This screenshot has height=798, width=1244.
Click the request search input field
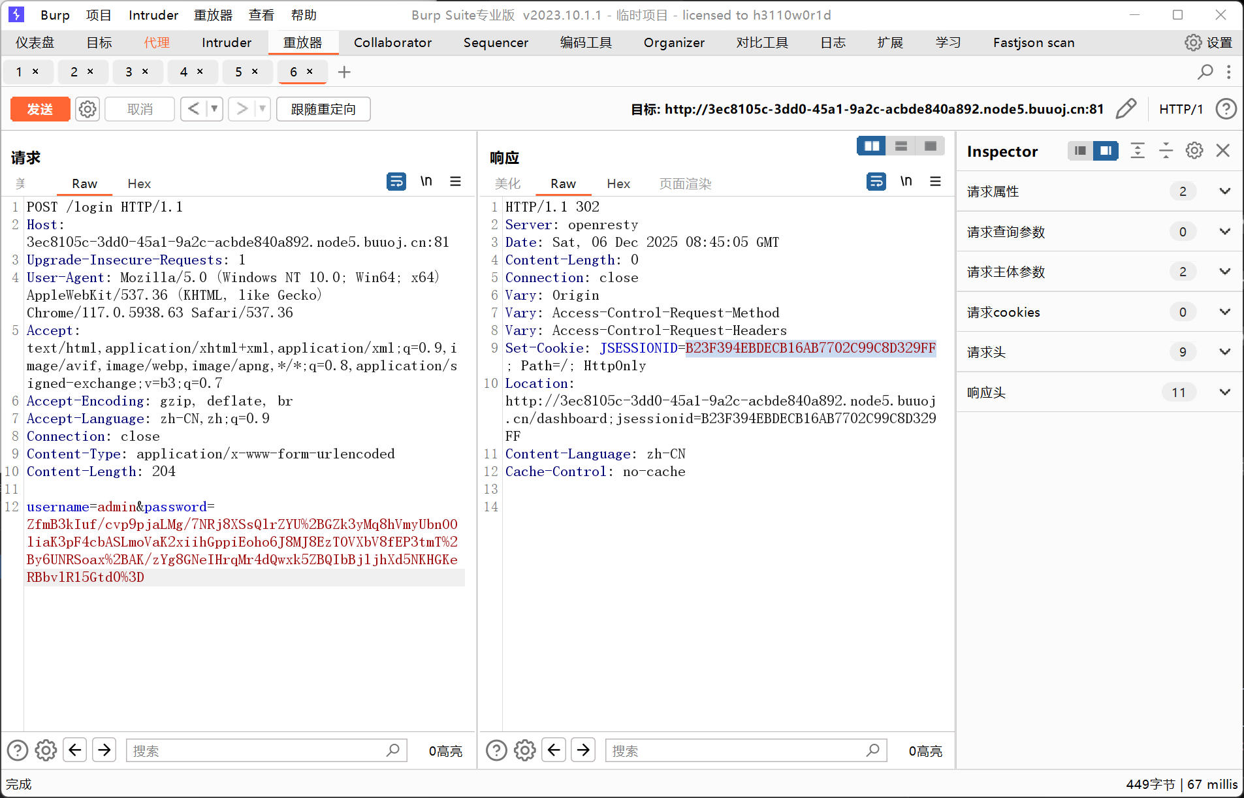266,750
